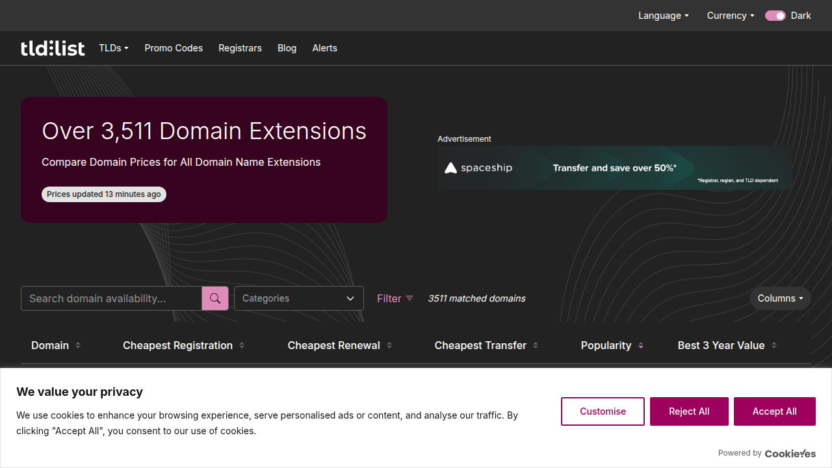Click the 'Advertisement' label
This screenshot has width=832, height=468.
(x=464, y=139)
